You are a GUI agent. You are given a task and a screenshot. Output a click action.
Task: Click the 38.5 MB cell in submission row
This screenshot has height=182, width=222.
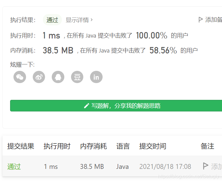(92, 167)
